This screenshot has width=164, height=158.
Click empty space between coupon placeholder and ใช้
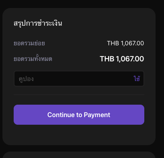(83, 79)
